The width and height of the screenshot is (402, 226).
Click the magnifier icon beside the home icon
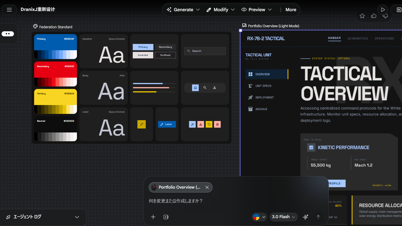point(205,88)
